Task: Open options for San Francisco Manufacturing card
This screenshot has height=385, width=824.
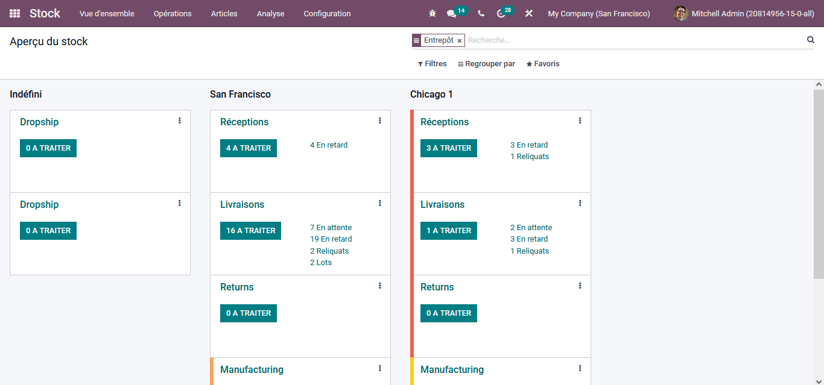Action: tap(379, 368)
